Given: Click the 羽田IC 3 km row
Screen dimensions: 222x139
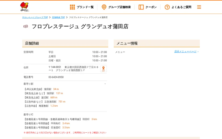Looking at the screenshot, I should pyautogui.click(x=60, y=119).
